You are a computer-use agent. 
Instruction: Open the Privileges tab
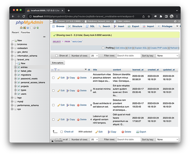coord(165,26)
